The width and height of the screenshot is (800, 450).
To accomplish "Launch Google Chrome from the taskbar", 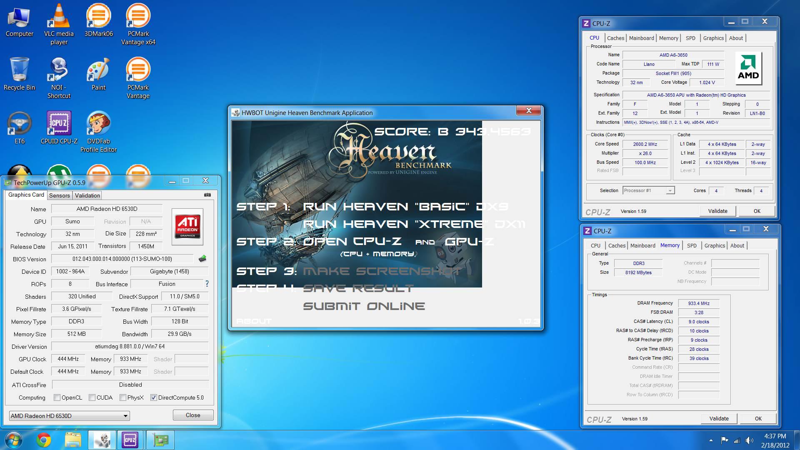I will coord(43,440).
